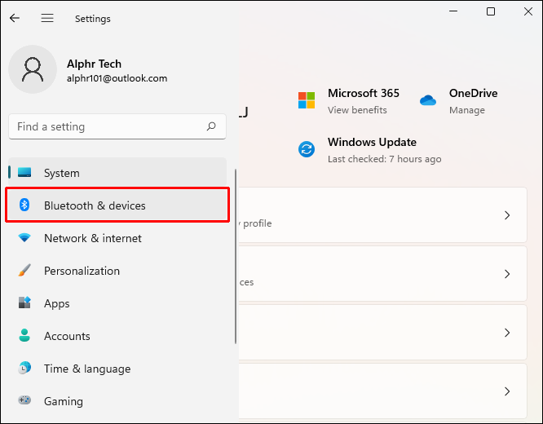This screenshot has width=543, height=424.
Task: Click the Personalization paintbrush icon
Action: 24,271
